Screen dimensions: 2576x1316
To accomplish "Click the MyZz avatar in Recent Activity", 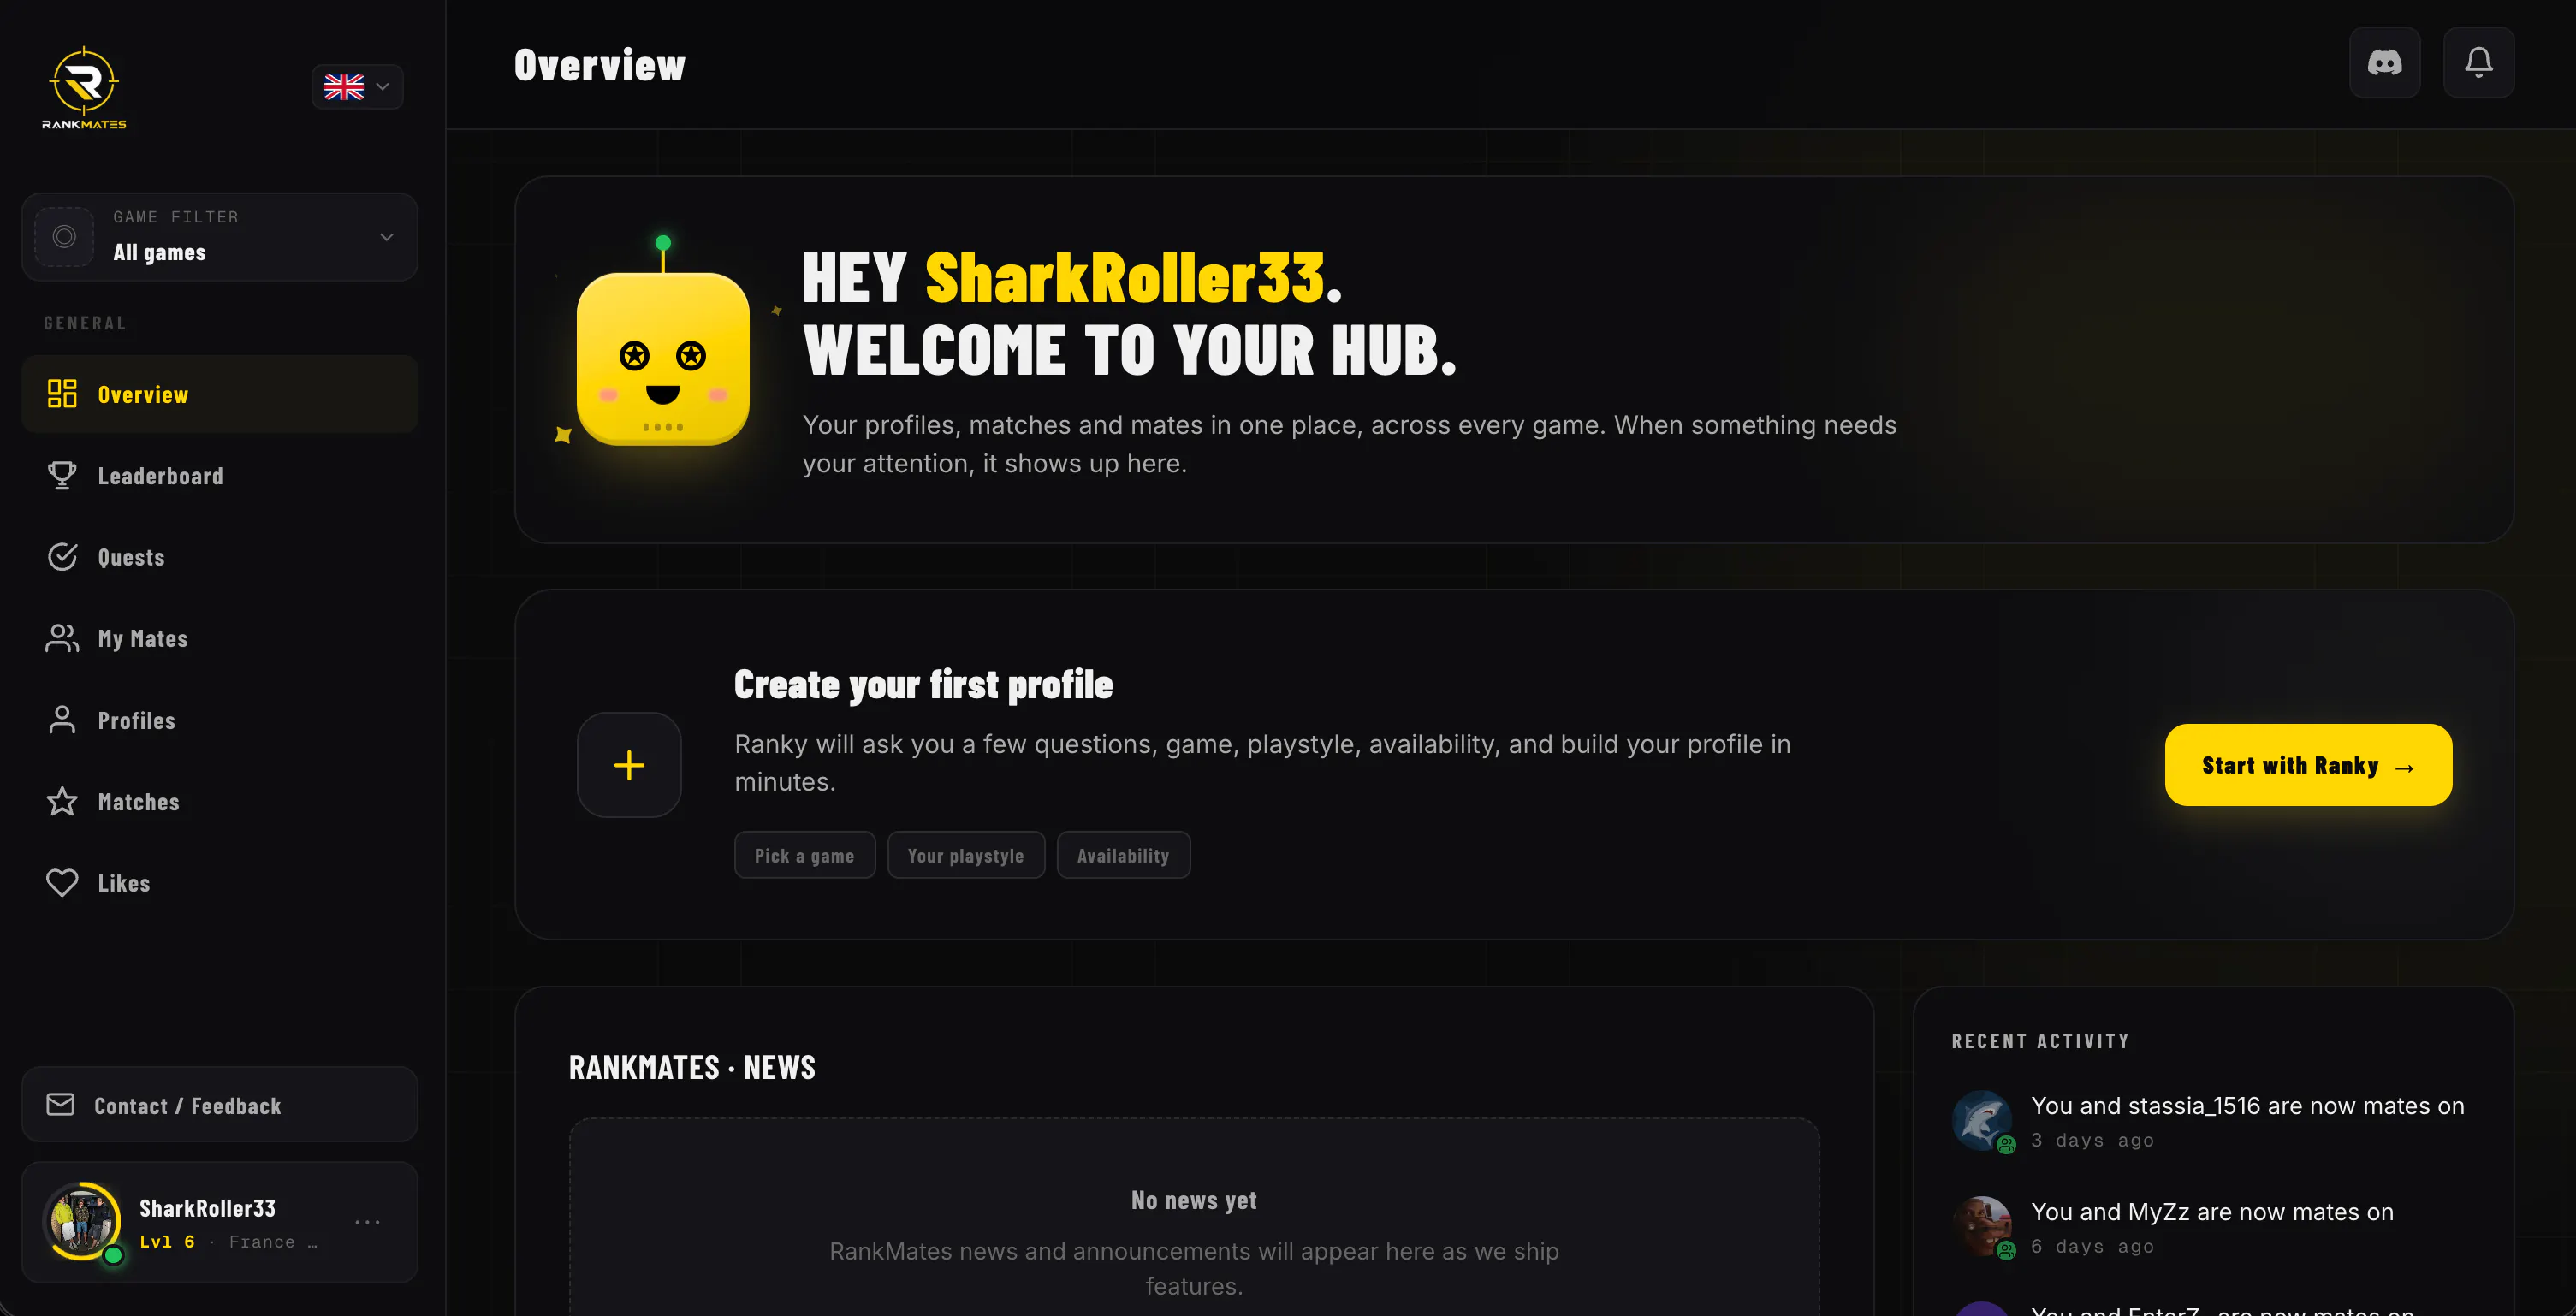I will [1982, 1227].
